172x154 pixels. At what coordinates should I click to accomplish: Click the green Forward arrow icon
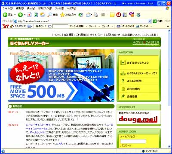click(20, 15)
